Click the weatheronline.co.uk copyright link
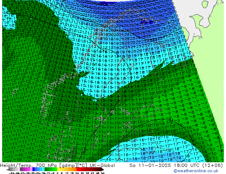The image size is (226, 174). click(x=196, y=171)
